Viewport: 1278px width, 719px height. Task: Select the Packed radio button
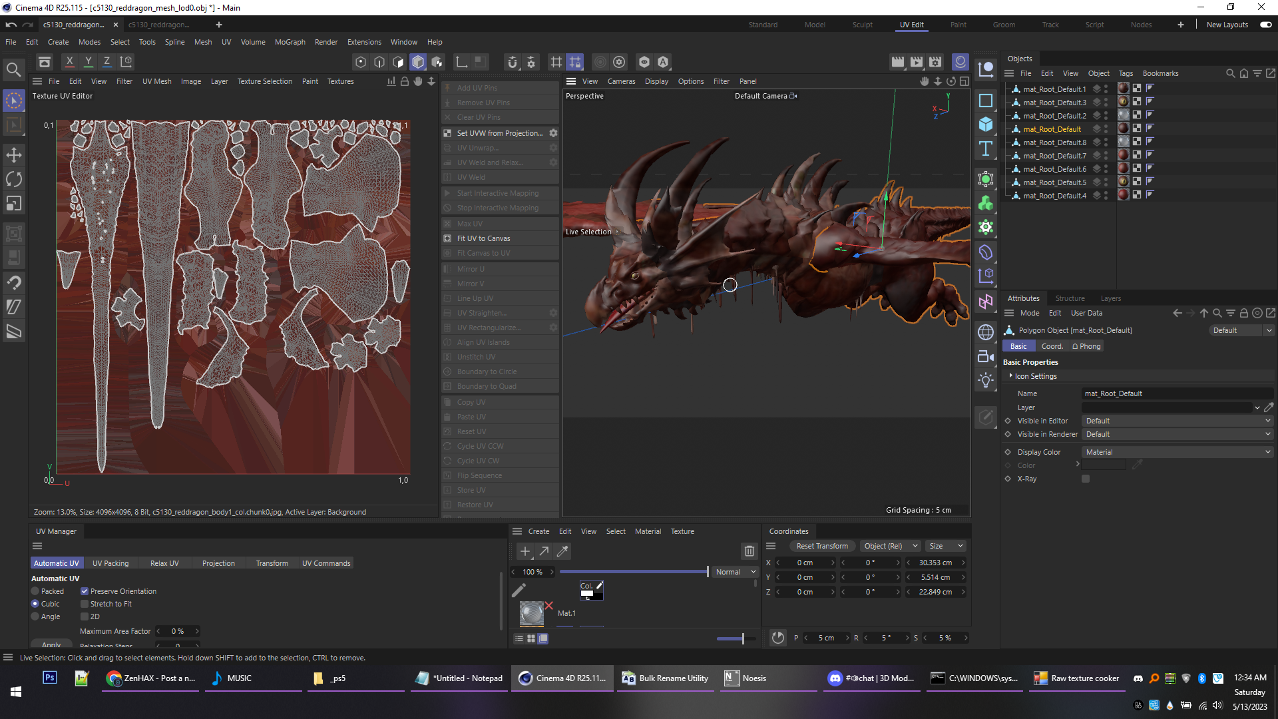coord(35,591)
